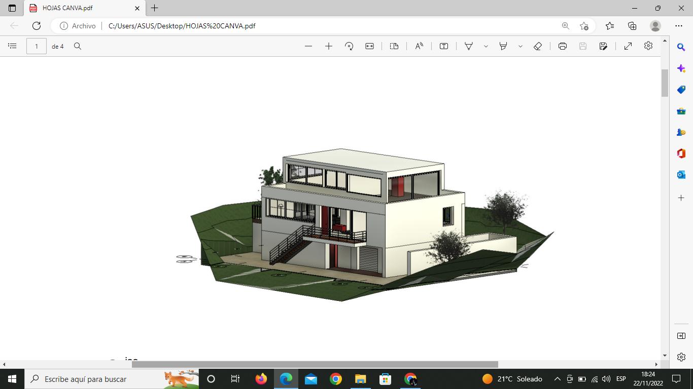The height and width of the screenshot is (389, 693).
Task: Open the 21°C Soleado weather widget
Action: (512, 379)
